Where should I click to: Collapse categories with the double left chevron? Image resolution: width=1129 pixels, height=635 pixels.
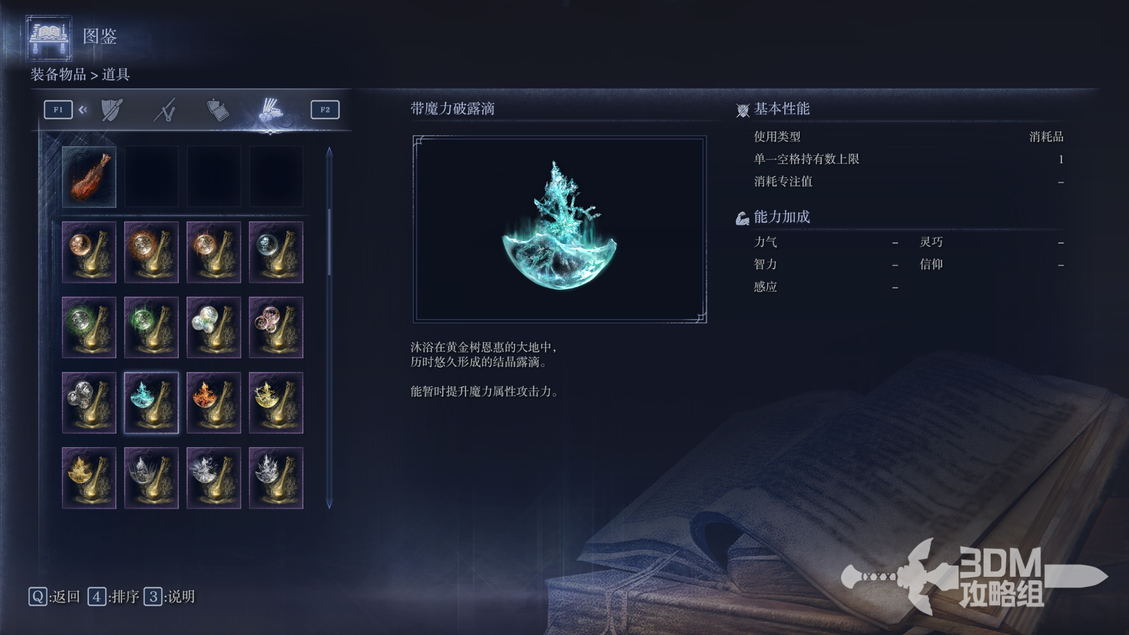pyautogui.click(x=83, y=109)
